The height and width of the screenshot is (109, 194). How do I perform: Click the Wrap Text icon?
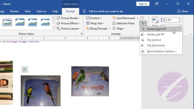click(x=88, y=23)
